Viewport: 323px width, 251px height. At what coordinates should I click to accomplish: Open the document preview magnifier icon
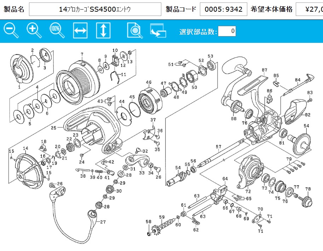click(135, 31)
